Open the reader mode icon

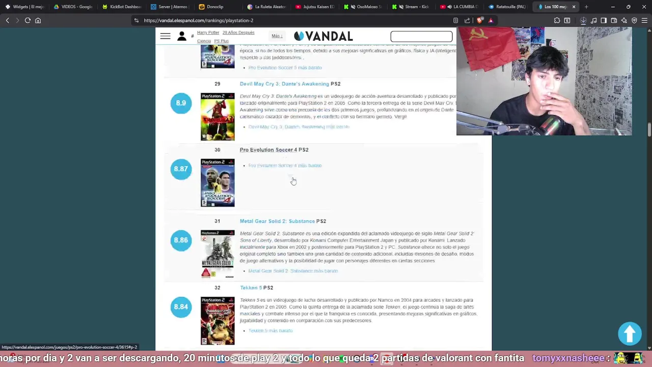(x=455, y=20)
